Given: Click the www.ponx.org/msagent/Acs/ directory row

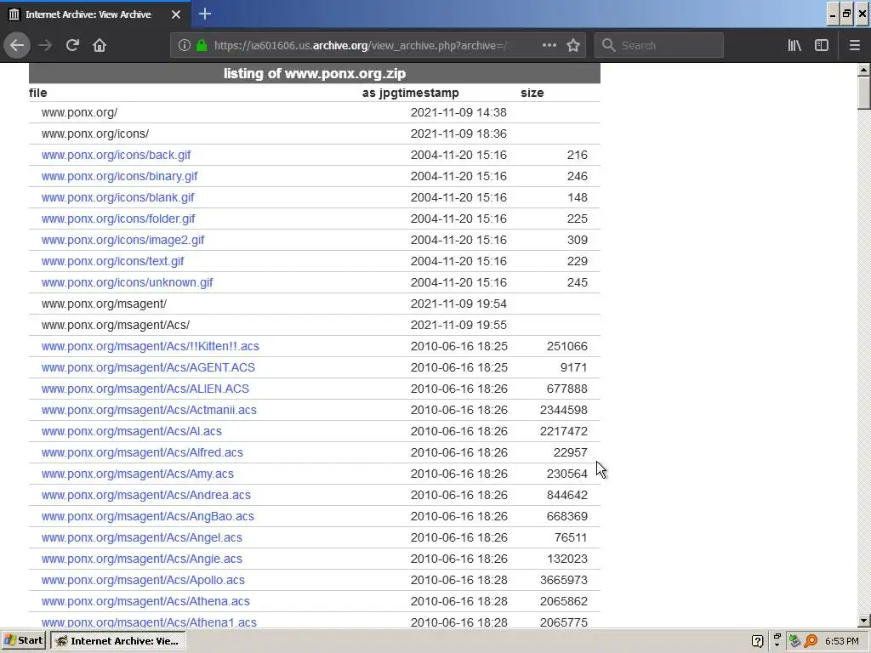Looking at the screenshot, I should pos(315,325).
